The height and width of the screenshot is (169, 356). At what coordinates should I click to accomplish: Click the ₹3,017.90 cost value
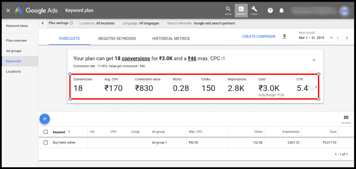click(330, 143)
